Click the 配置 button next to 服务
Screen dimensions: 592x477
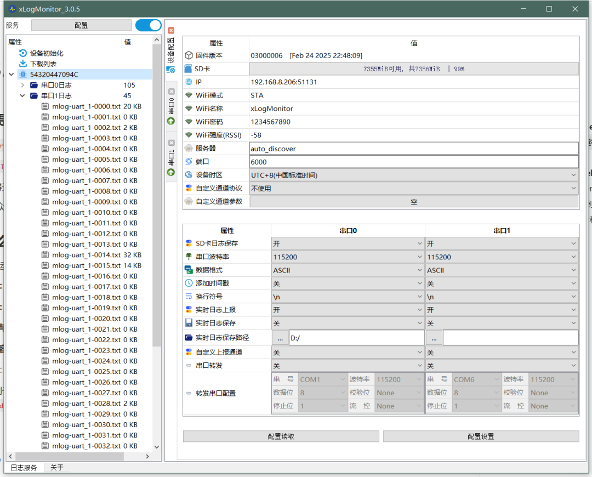[x=81, y=25]
